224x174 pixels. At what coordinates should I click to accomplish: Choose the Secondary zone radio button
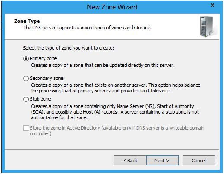click(x=26, y=79)
